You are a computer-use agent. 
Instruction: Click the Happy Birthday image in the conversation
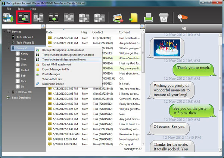167,48
